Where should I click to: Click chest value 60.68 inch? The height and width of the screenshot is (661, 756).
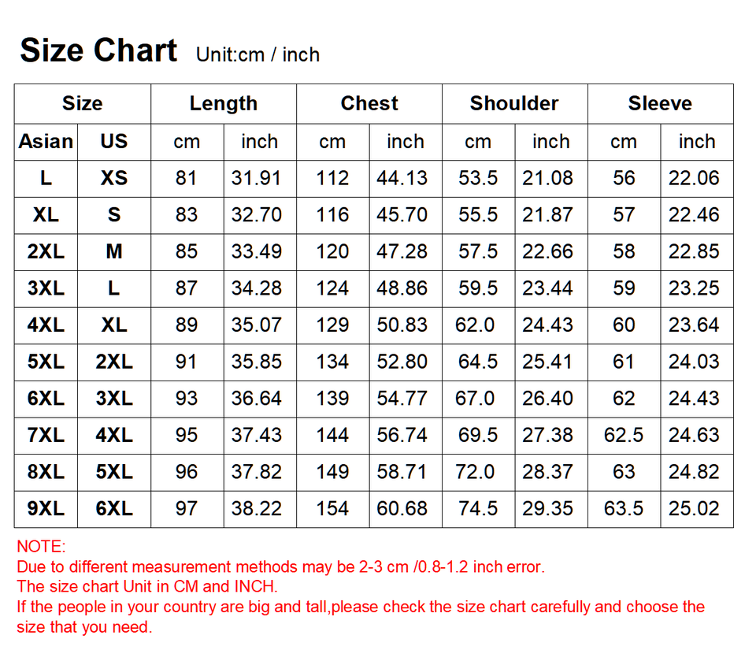[x=402, y=508]
